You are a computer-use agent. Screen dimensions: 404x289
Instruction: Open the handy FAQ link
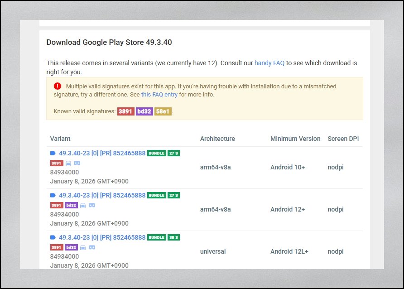click(269, 63)
